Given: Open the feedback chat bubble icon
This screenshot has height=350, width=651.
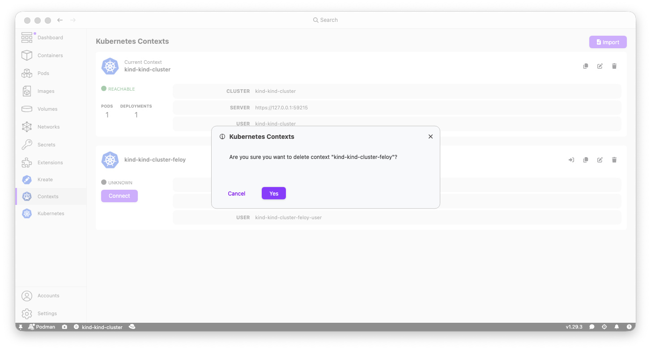Looking at the screenshot, I should click(592, 327).
